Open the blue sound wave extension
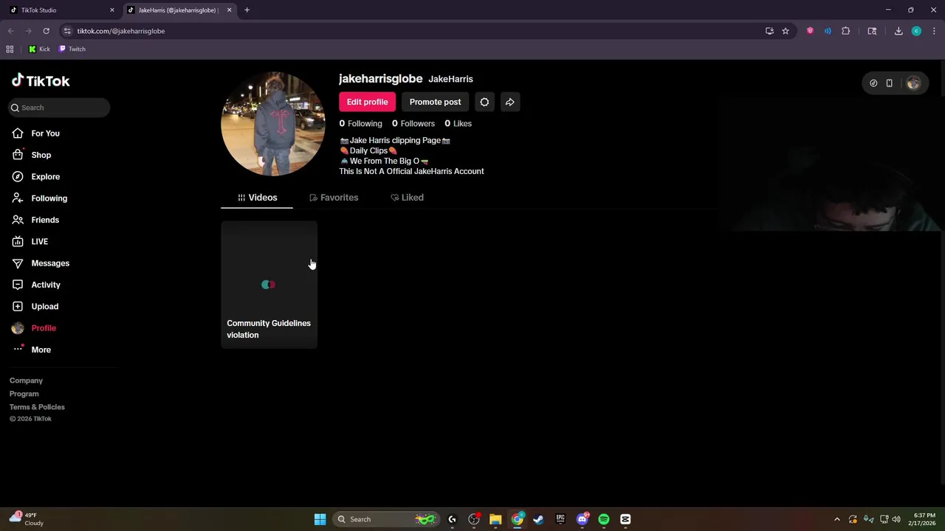This screenshot has height=531, width=945. click(828, 31)
